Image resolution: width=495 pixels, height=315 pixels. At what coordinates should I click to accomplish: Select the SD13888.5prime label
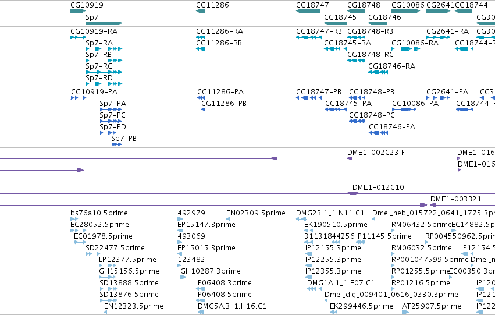(129, 283)
